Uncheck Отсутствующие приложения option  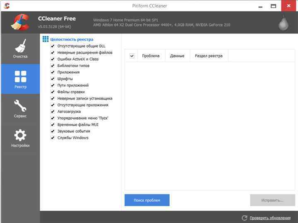point(53,105)
